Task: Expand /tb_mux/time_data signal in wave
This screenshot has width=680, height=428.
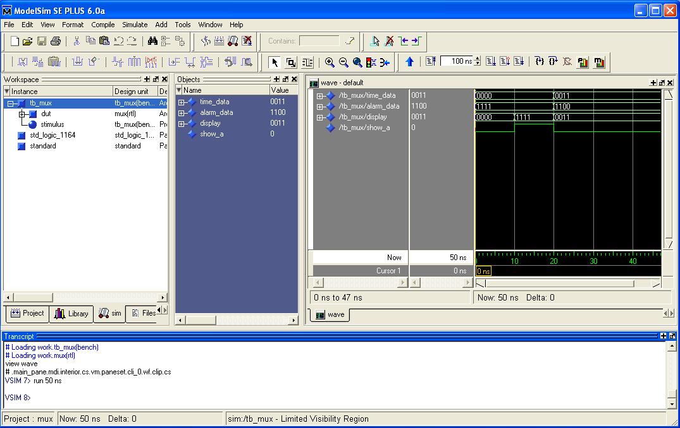Action: (x=319, y=96)
